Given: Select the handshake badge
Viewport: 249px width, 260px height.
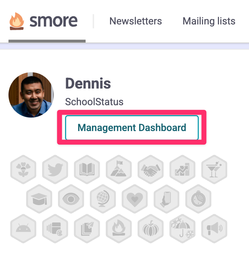Looking at the screenshot, I should (x=150, y=169).
